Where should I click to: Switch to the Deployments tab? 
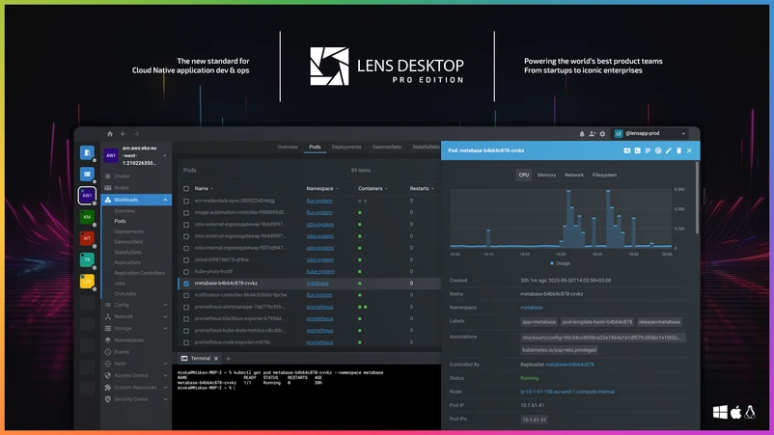coord(346,148)
